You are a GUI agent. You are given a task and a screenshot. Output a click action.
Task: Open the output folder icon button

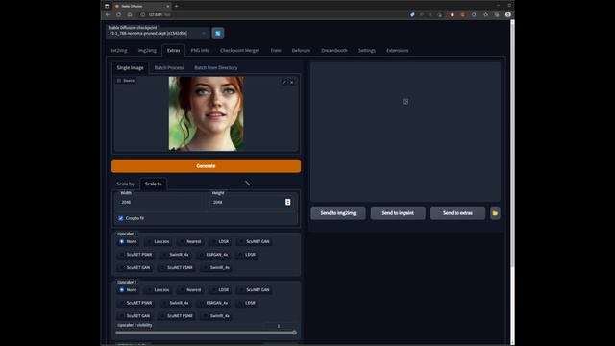[x=495, y=213]
